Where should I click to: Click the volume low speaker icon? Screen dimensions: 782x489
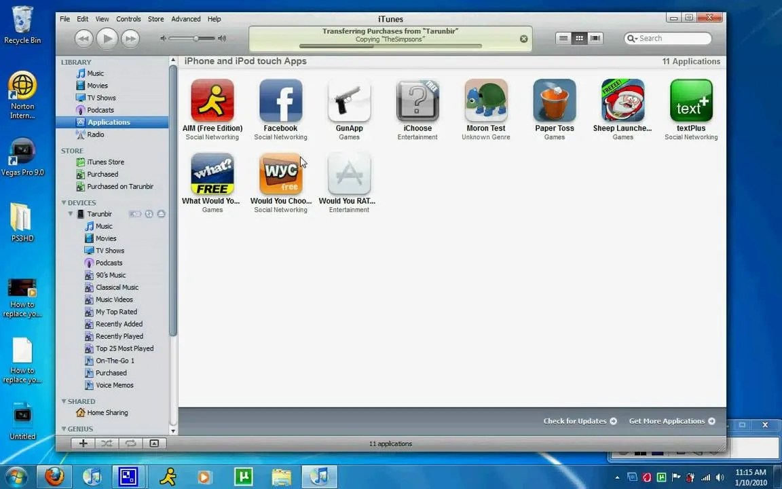[x=163, y=39]
